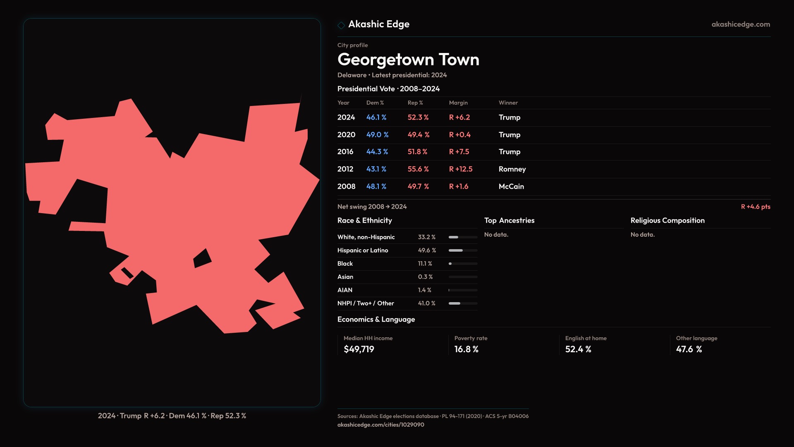Click the 2008 McCain winner cell
The width and height of the screenshot is (794, 447).
coord(511,187)
